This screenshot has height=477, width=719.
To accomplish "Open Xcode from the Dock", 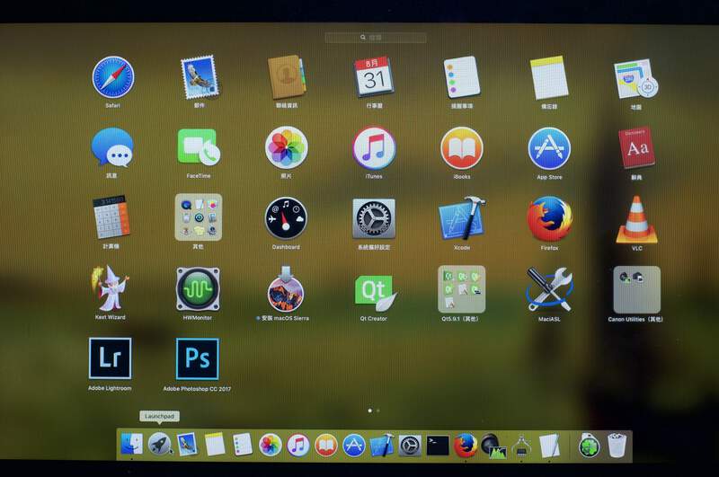I will 382,446.
